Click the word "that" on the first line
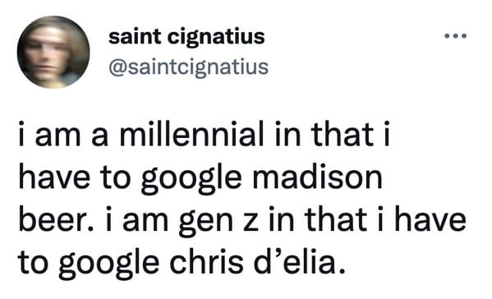 (343, 135)
